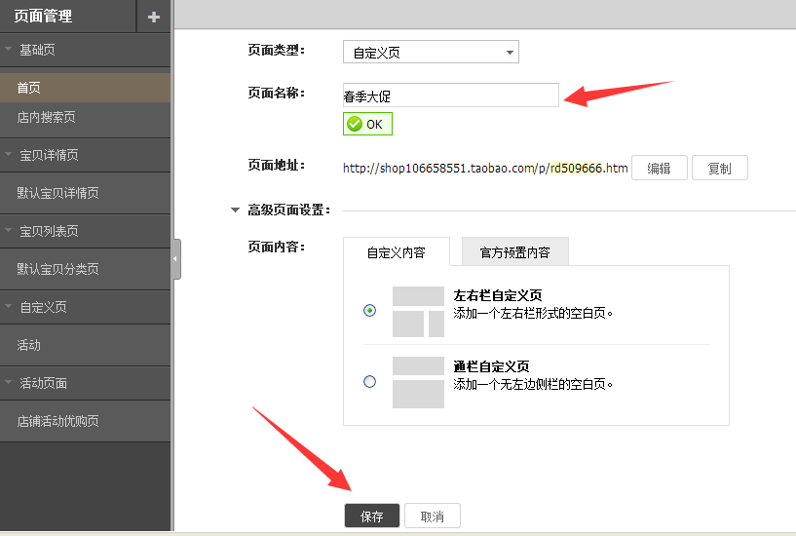Open 店内搜索页 in the sidebar

pos(46,117)
